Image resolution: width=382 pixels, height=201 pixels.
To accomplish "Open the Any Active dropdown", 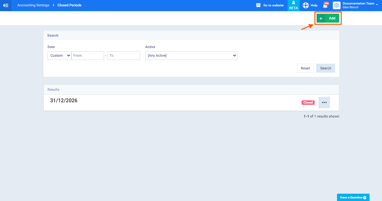I will (191, 55).
